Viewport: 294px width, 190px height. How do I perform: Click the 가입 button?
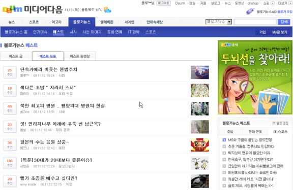(262, 32)
